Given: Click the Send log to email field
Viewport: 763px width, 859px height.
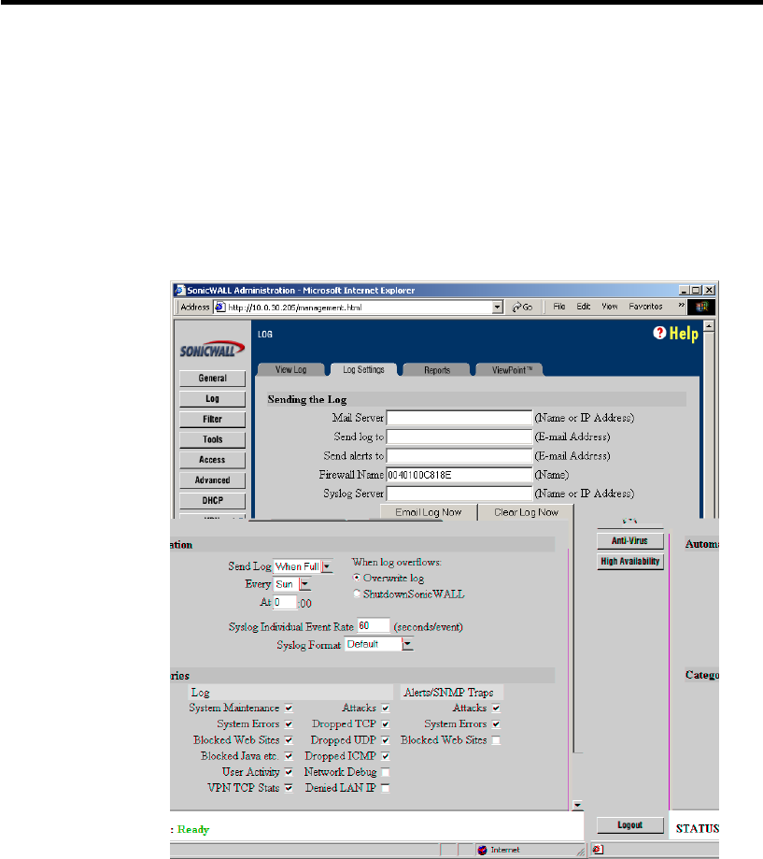Looking at the screenshot, I should click(459, 437).
